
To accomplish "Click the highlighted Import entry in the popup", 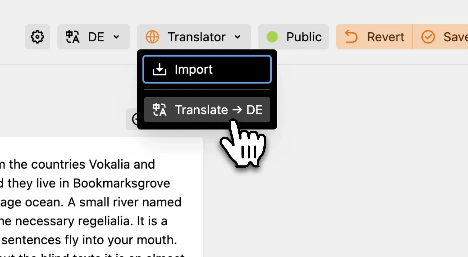I will (x=207, y=69).
